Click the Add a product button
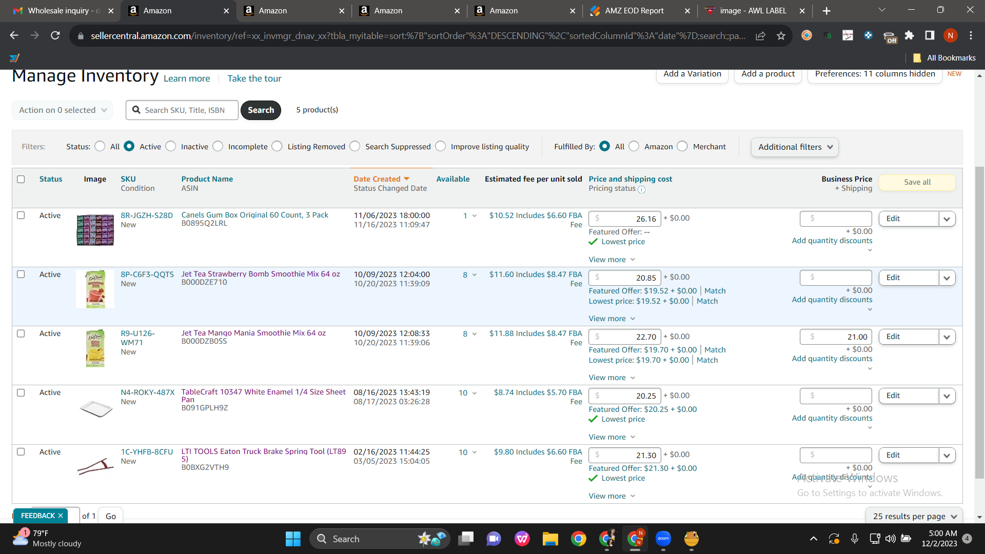The image size is (985, 554). pyautogui.click(x=768, y=74)
